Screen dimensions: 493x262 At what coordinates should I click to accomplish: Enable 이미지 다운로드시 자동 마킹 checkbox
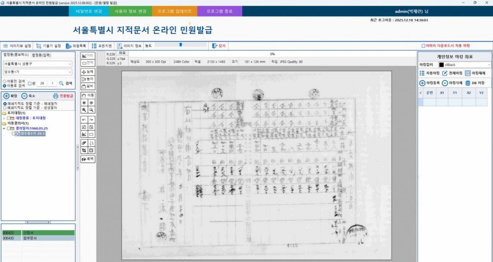point(424,46)
